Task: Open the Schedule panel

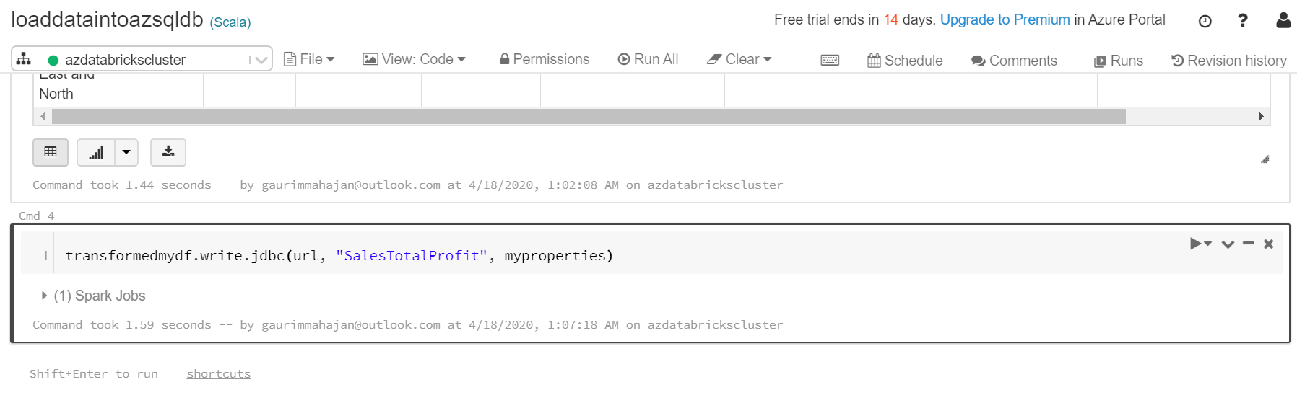Action: pos(905,61)
